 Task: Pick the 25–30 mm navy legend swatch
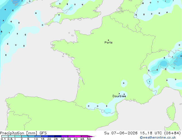pos(58,136)
